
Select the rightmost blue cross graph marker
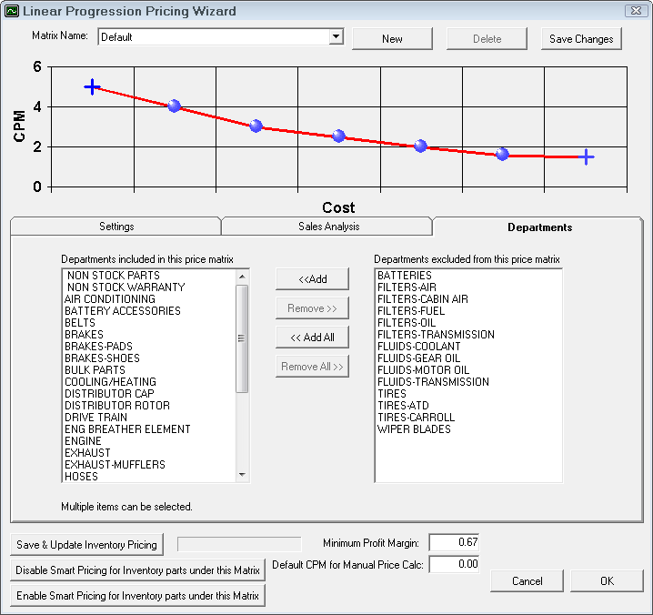(x=587, y=157)
